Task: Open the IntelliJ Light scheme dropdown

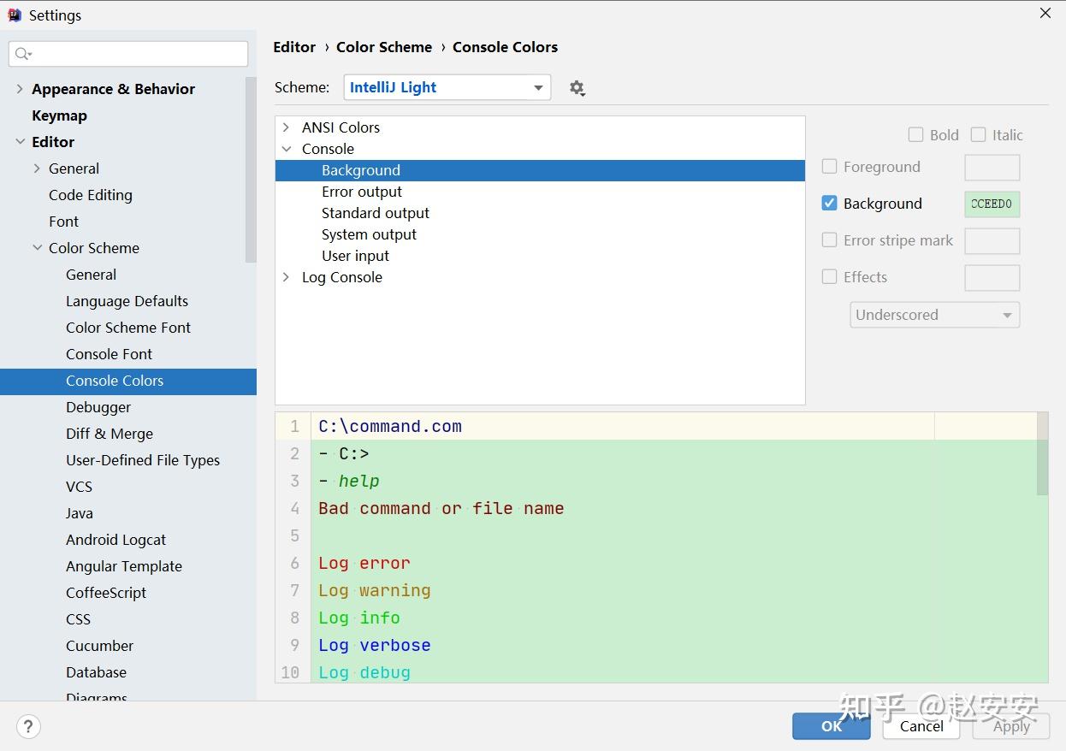Action: pos(447,87)
